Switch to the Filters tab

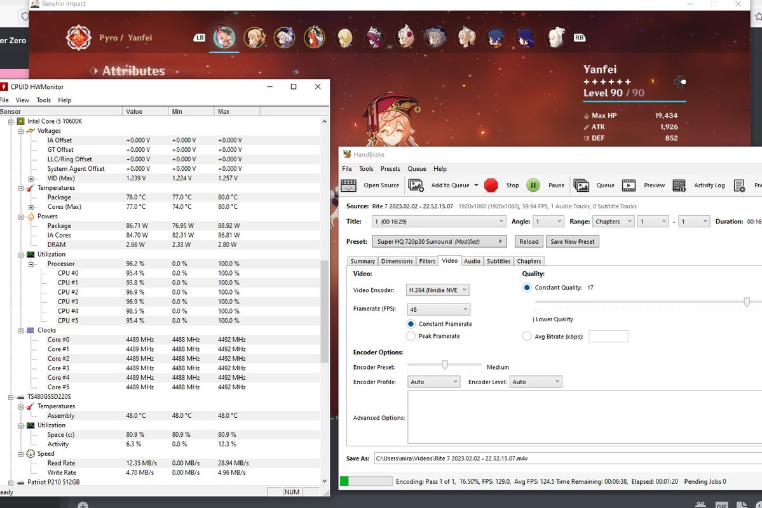tap(427, 261)
